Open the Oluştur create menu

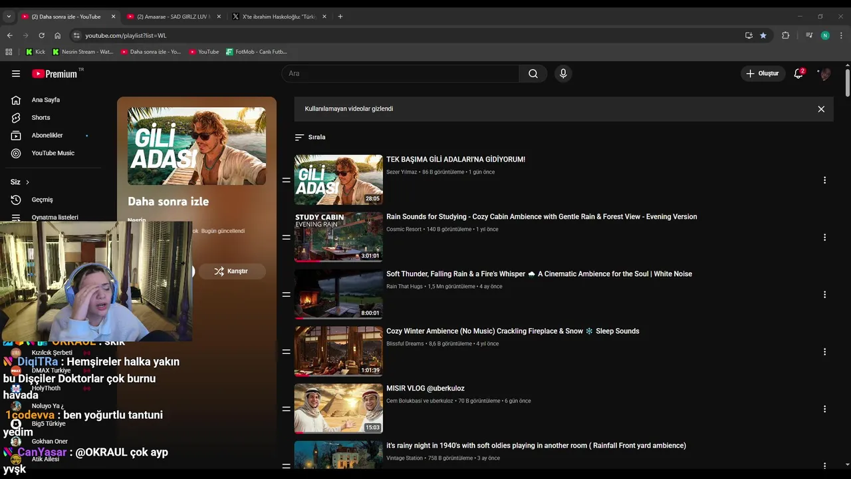click(763, 74)
